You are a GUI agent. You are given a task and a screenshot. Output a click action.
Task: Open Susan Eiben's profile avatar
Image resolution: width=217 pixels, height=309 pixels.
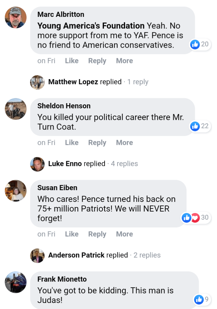pyautogui.click(x=16, y=191)
